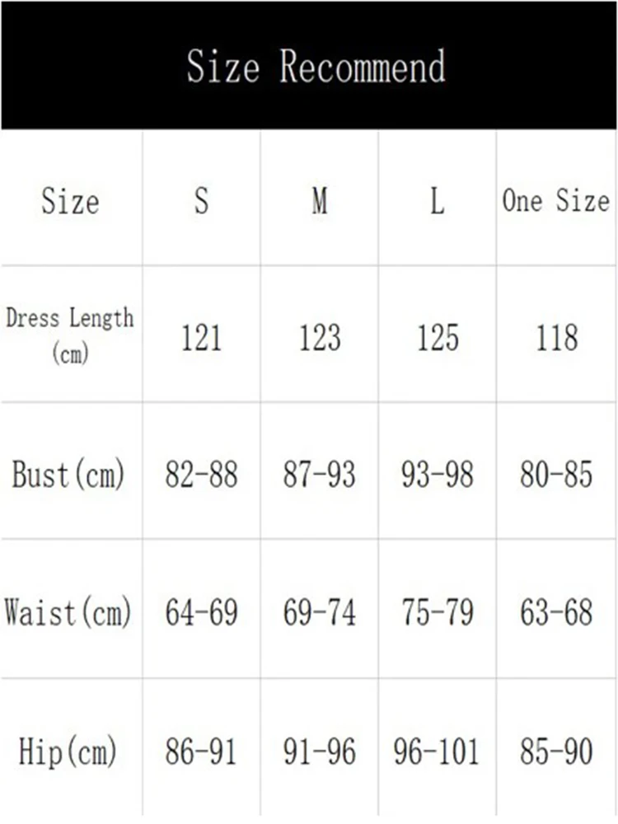This screenshot has height=824, width=618.
Task: Click the Dress Length (cm) row label
Action: tap(70, 335)
